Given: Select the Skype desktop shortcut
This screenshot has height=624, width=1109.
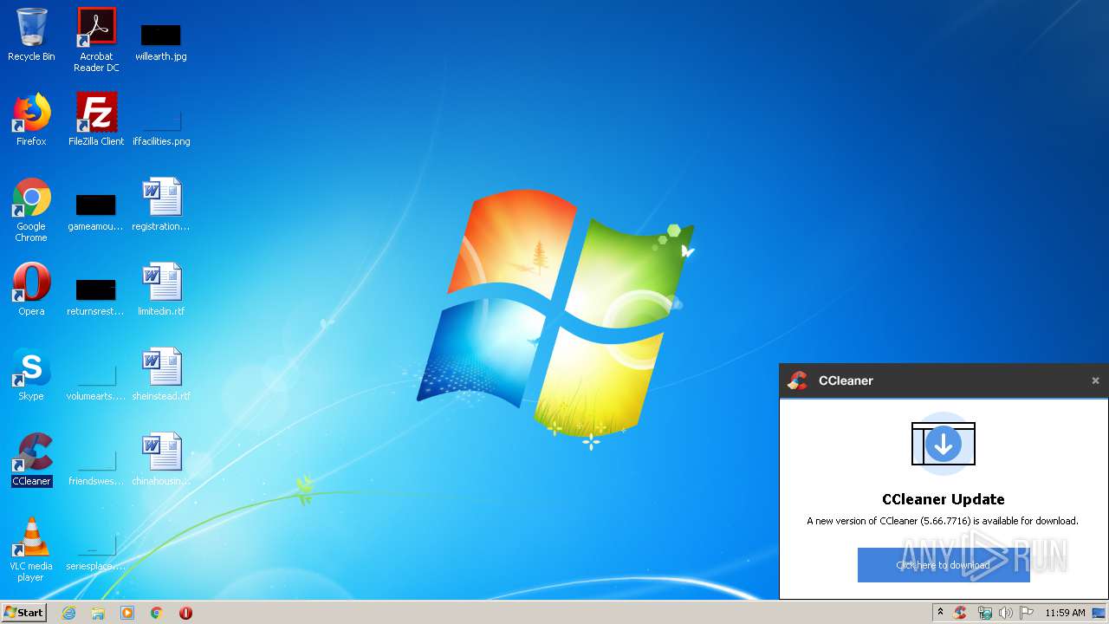Looking at the screenshot, I should (31, 375).
